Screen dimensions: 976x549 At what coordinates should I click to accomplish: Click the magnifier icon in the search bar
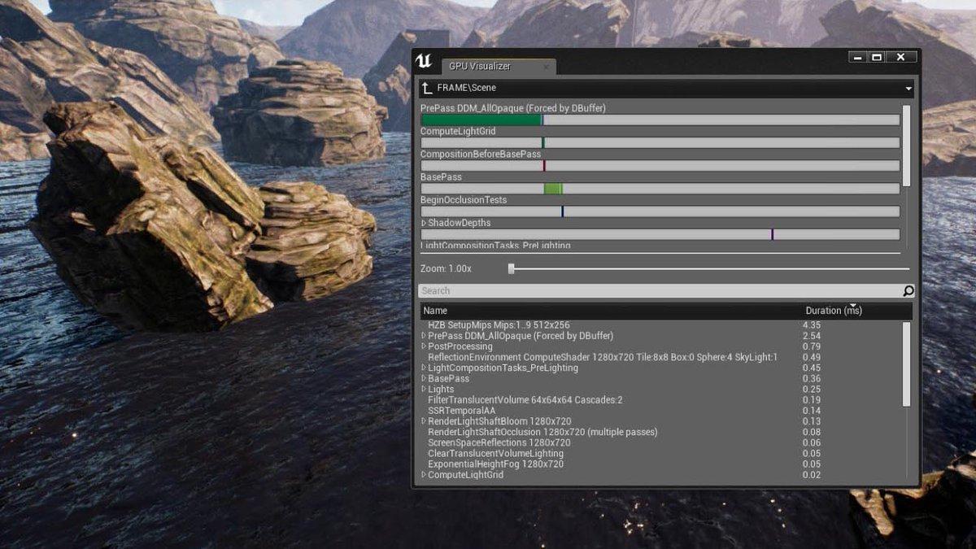point(908,290)
